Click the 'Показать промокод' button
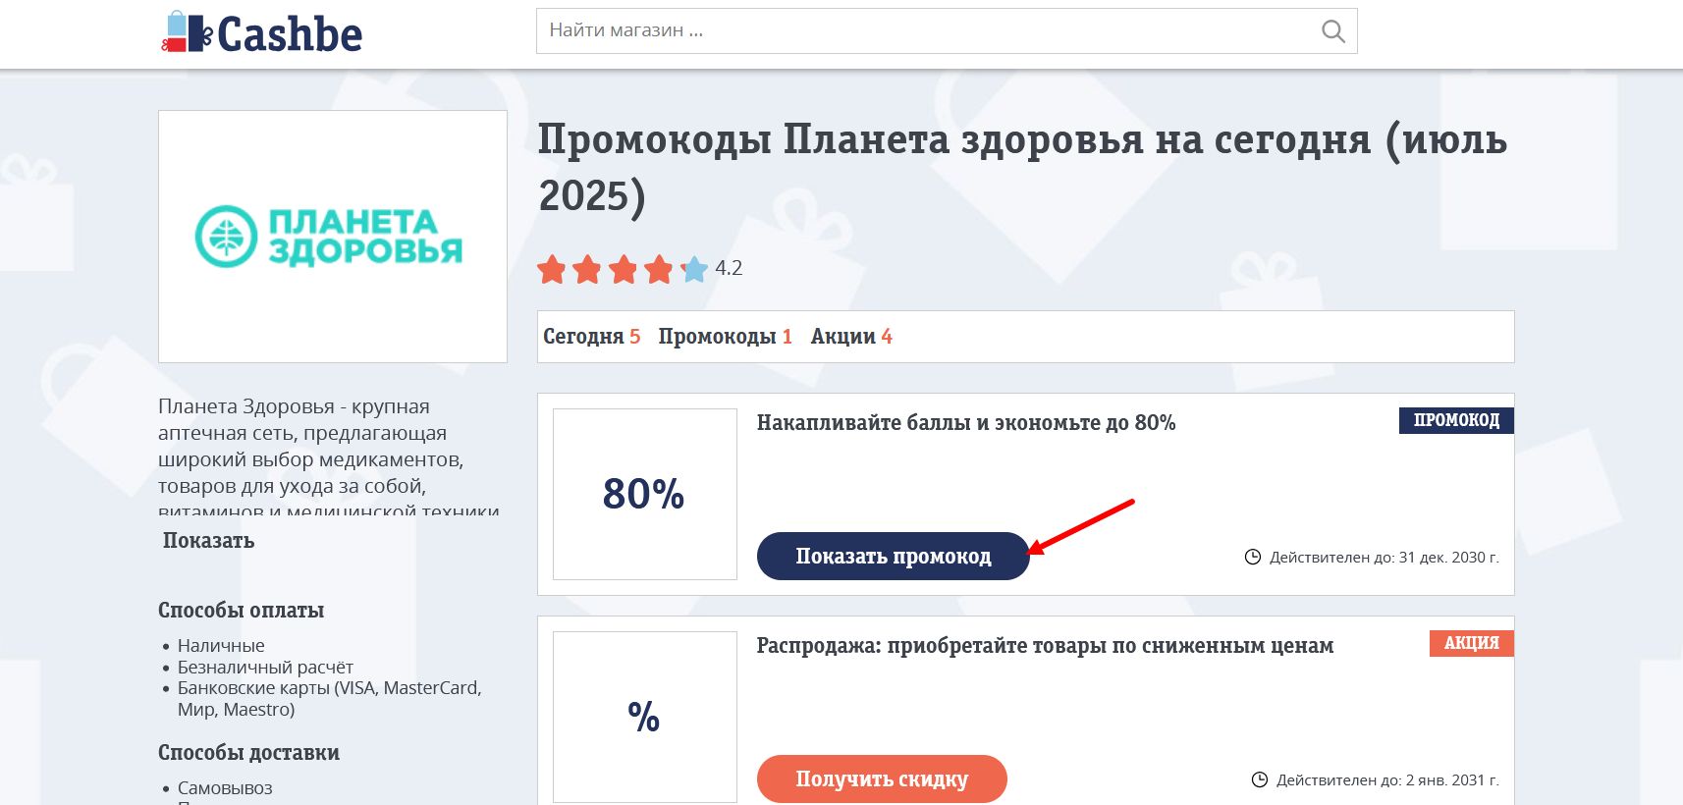Viewport: 1683px width, 805px height. point(893,557)
